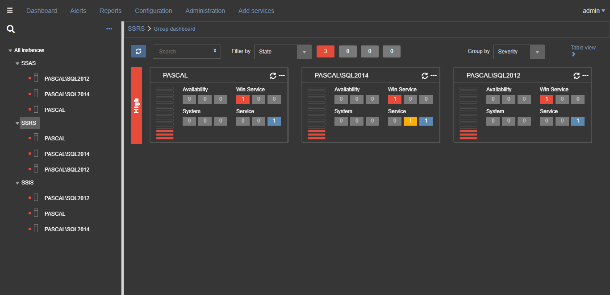This screenshot has height=295, width=610.
Task: Click the blue refresh dashboard button
Action: coord(138,51)
